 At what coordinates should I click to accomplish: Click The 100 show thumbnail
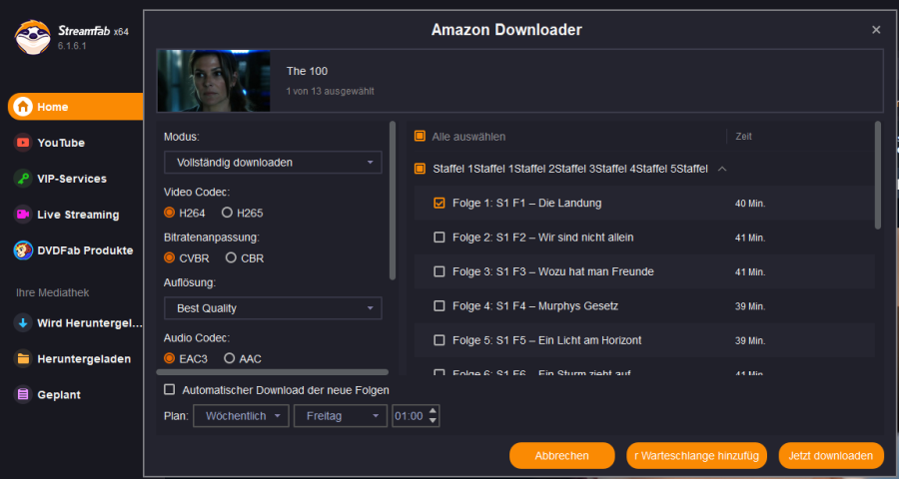(x=214, y=80)
